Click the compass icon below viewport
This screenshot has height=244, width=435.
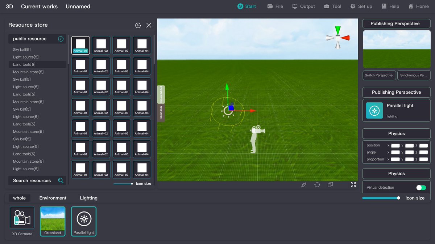point(304,185)
